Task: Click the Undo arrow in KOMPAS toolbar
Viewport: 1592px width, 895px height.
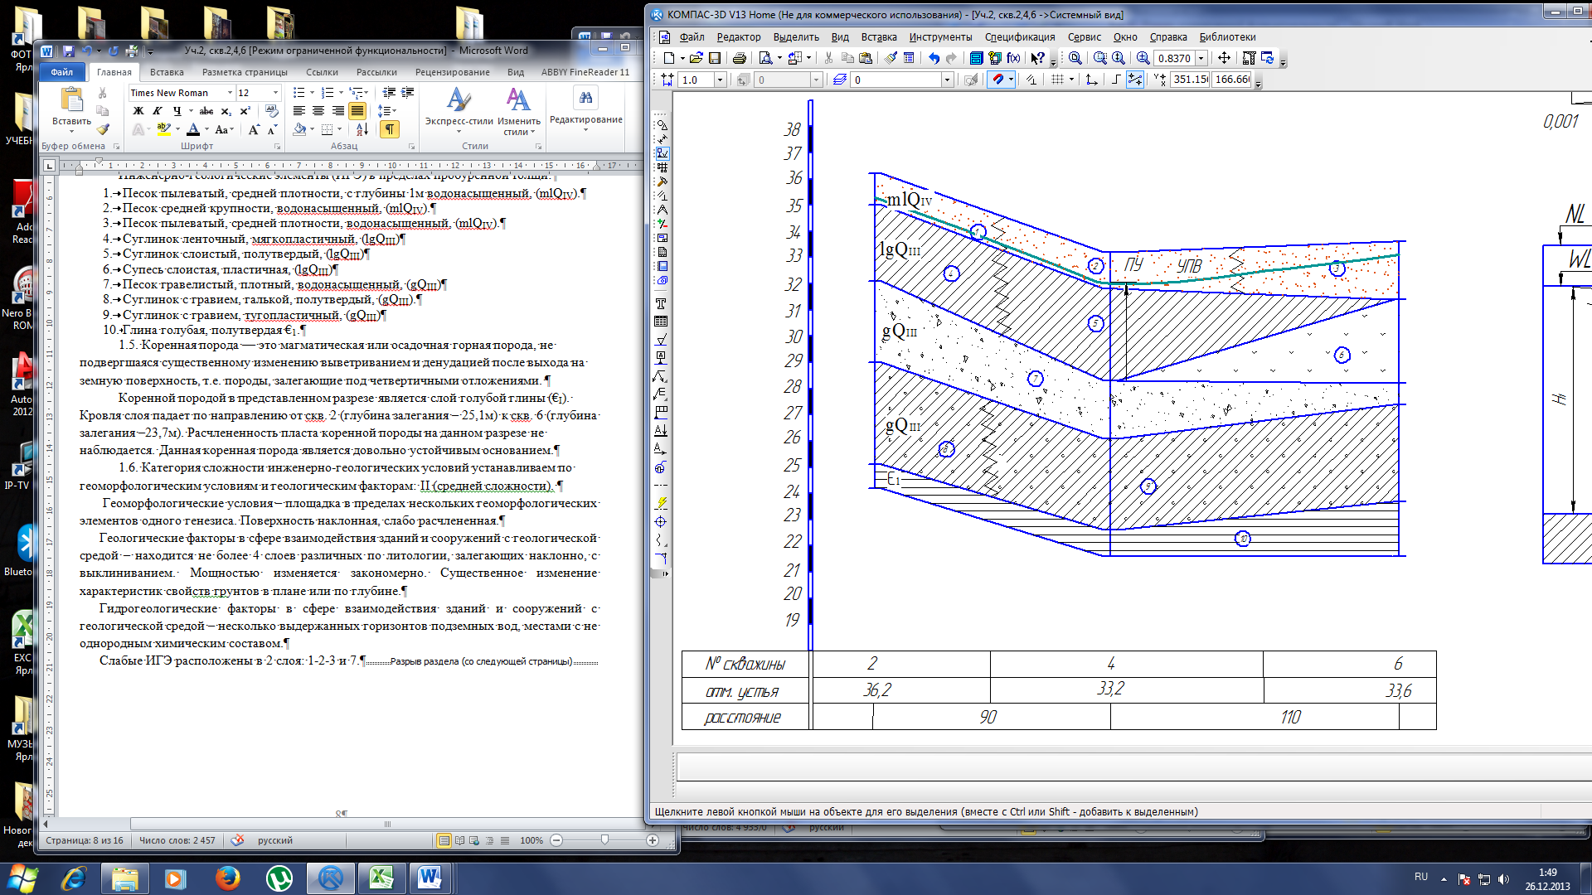Action: click(x=934, y=58)
